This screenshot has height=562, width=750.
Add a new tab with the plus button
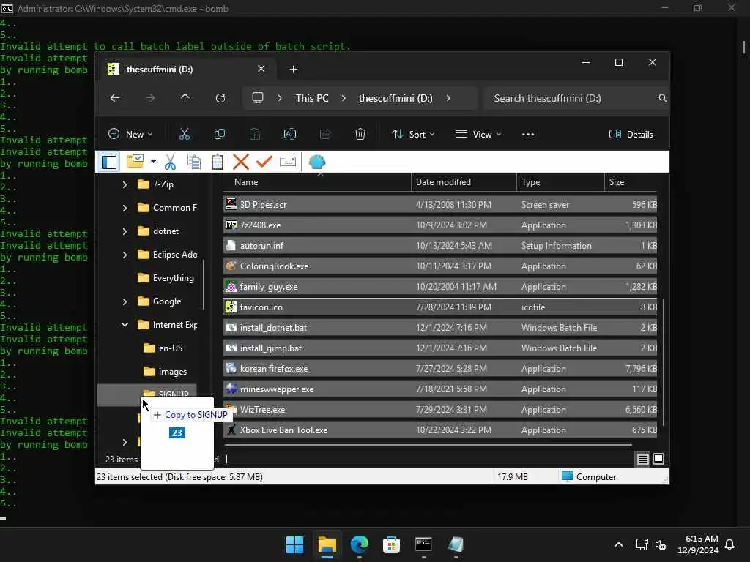coord(293,70)
